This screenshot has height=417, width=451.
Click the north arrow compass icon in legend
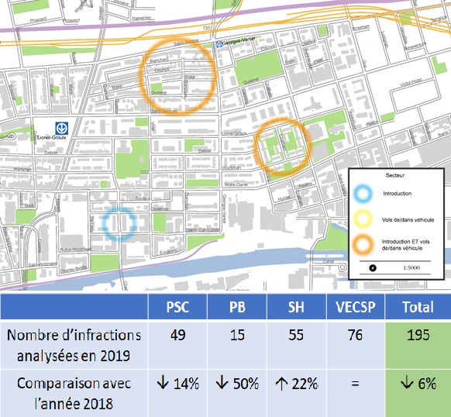(x=373, y=268)
